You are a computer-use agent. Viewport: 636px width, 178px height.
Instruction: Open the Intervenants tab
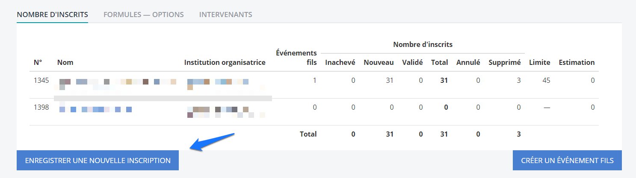(x=225, y=15)
